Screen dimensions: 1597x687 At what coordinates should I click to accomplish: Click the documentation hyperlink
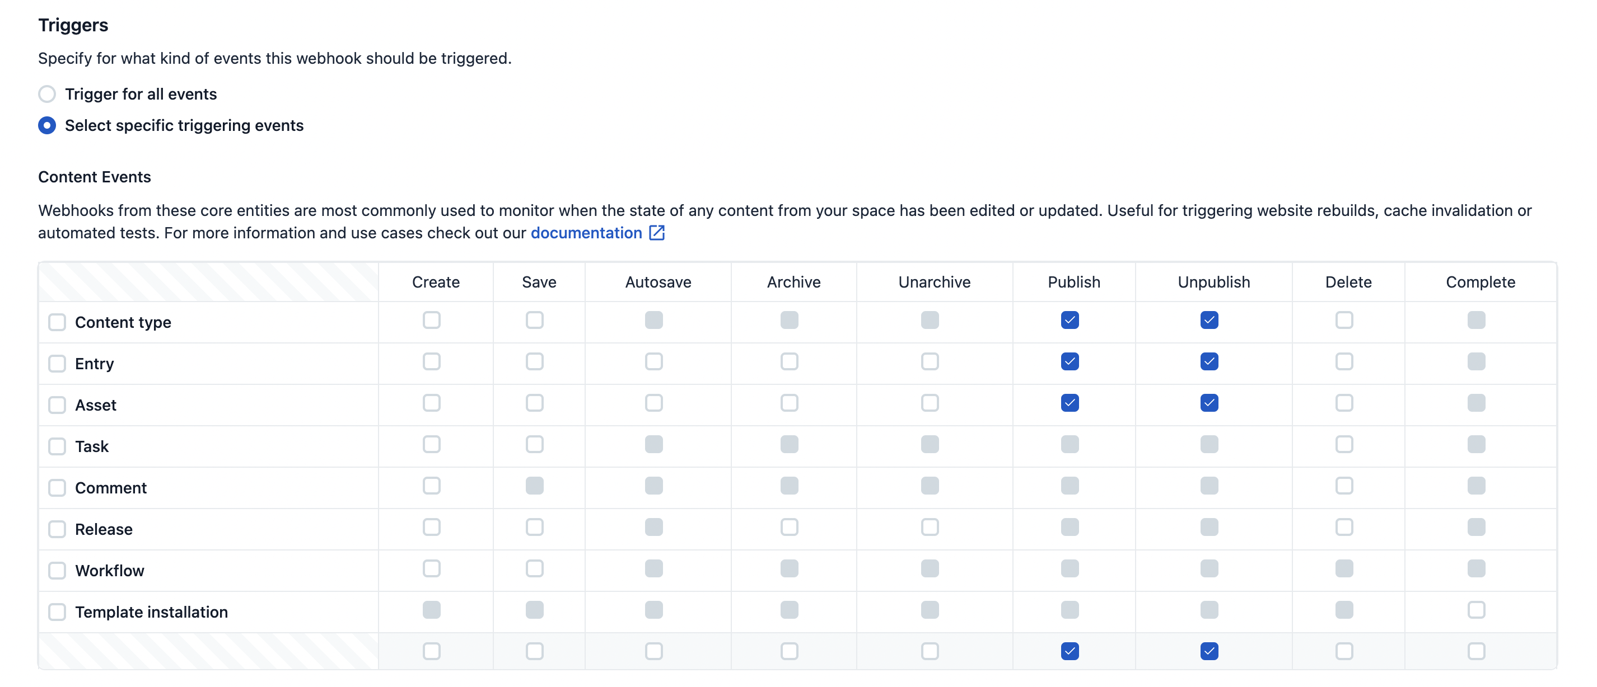pos(586,233)
